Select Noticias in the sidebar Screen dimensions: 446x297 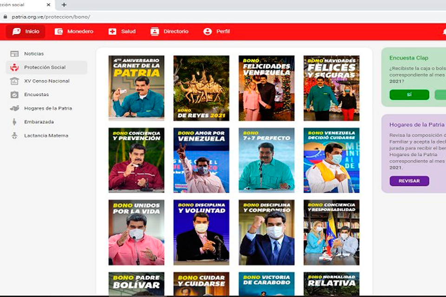click(x=46, y=54)
